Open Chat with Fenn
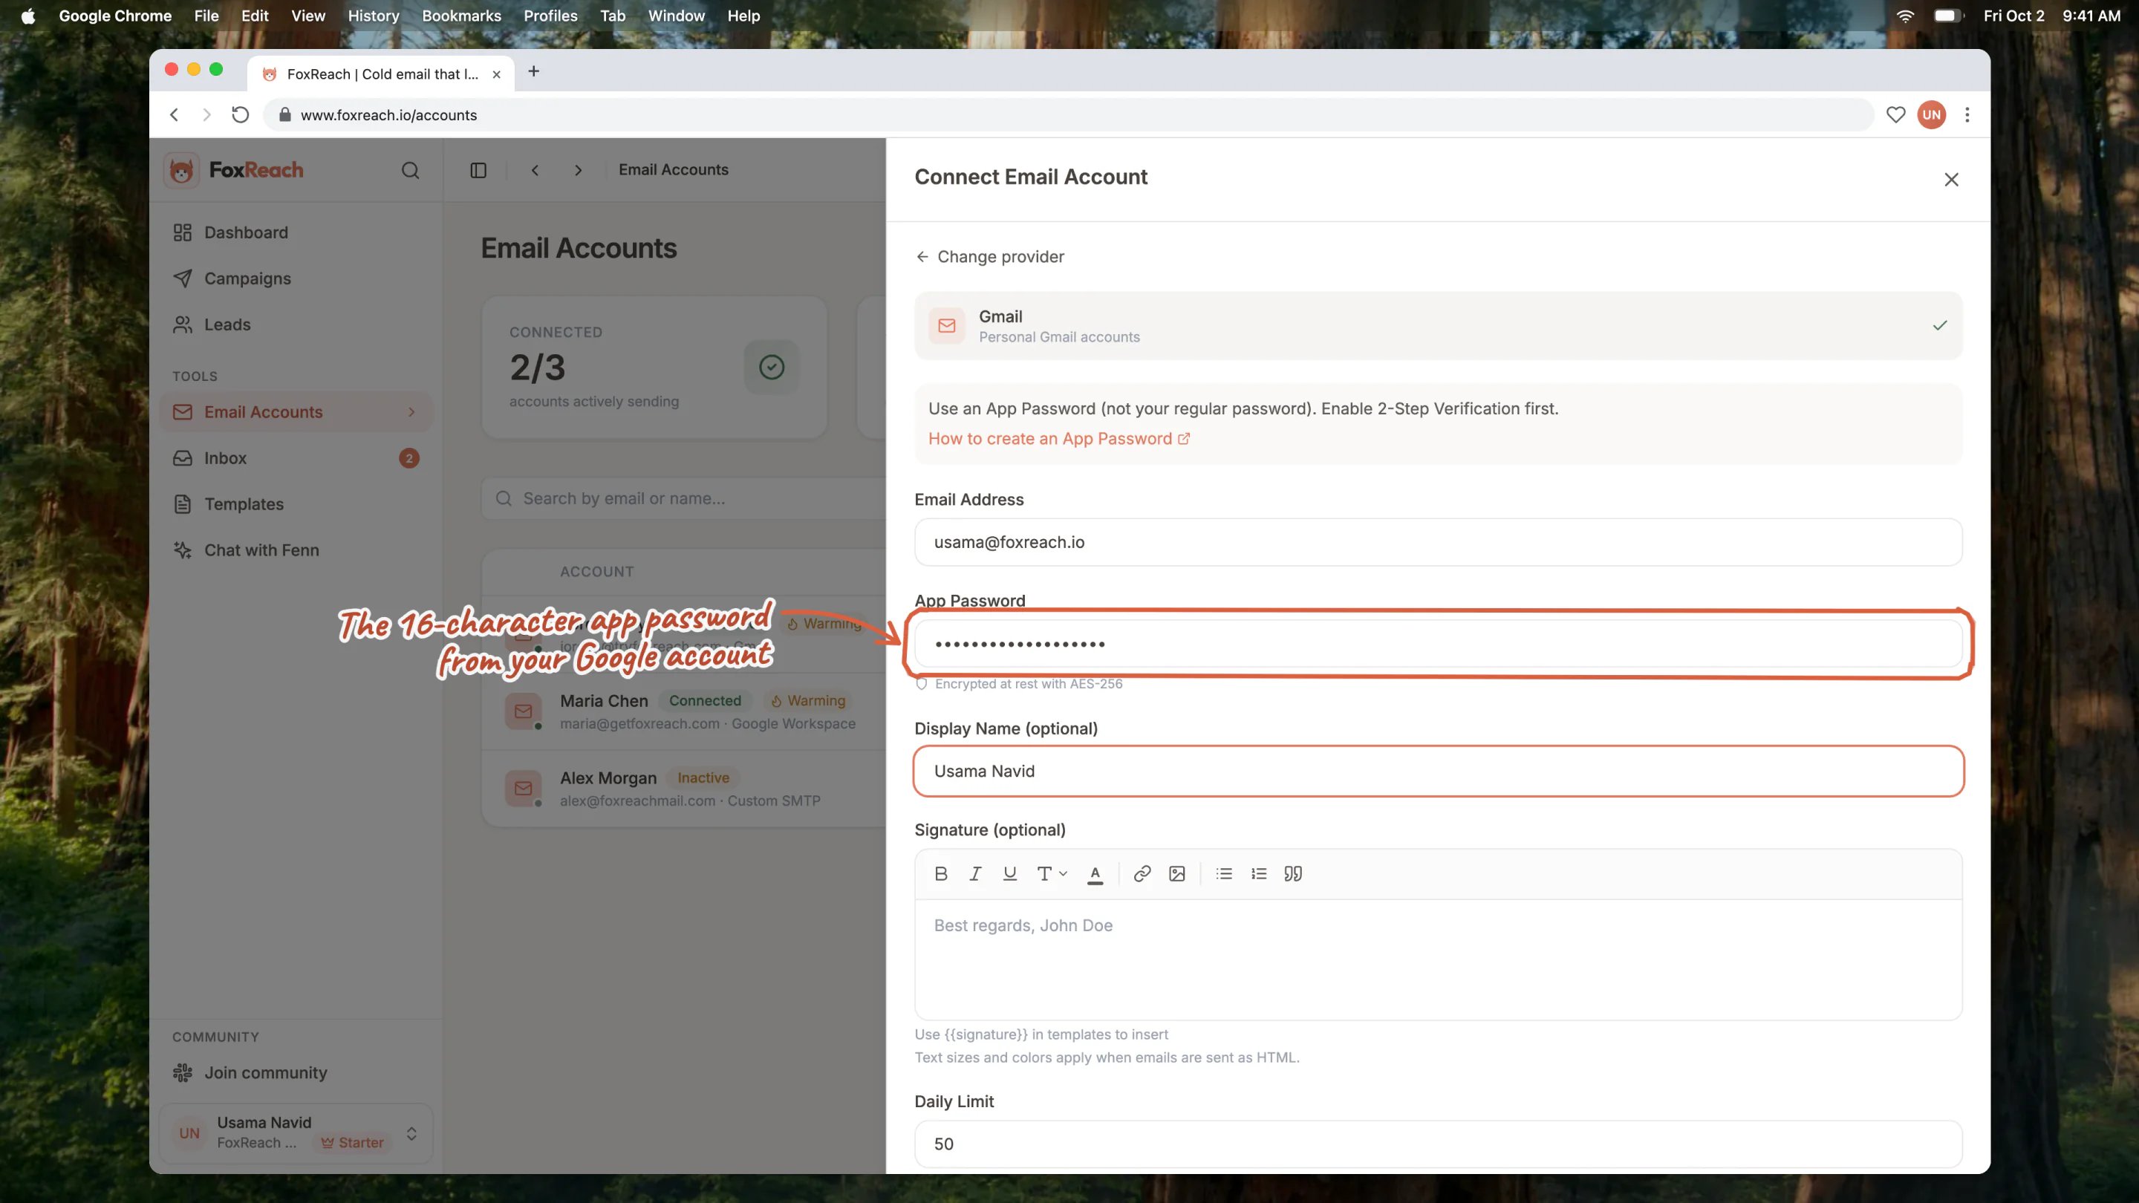 click(x=296, y=550)
